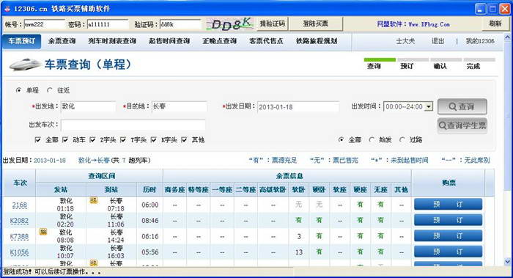Open the 客票代售点 tab
The height and width of the screenshot is (278, 513).
click(x=266, y=41)
